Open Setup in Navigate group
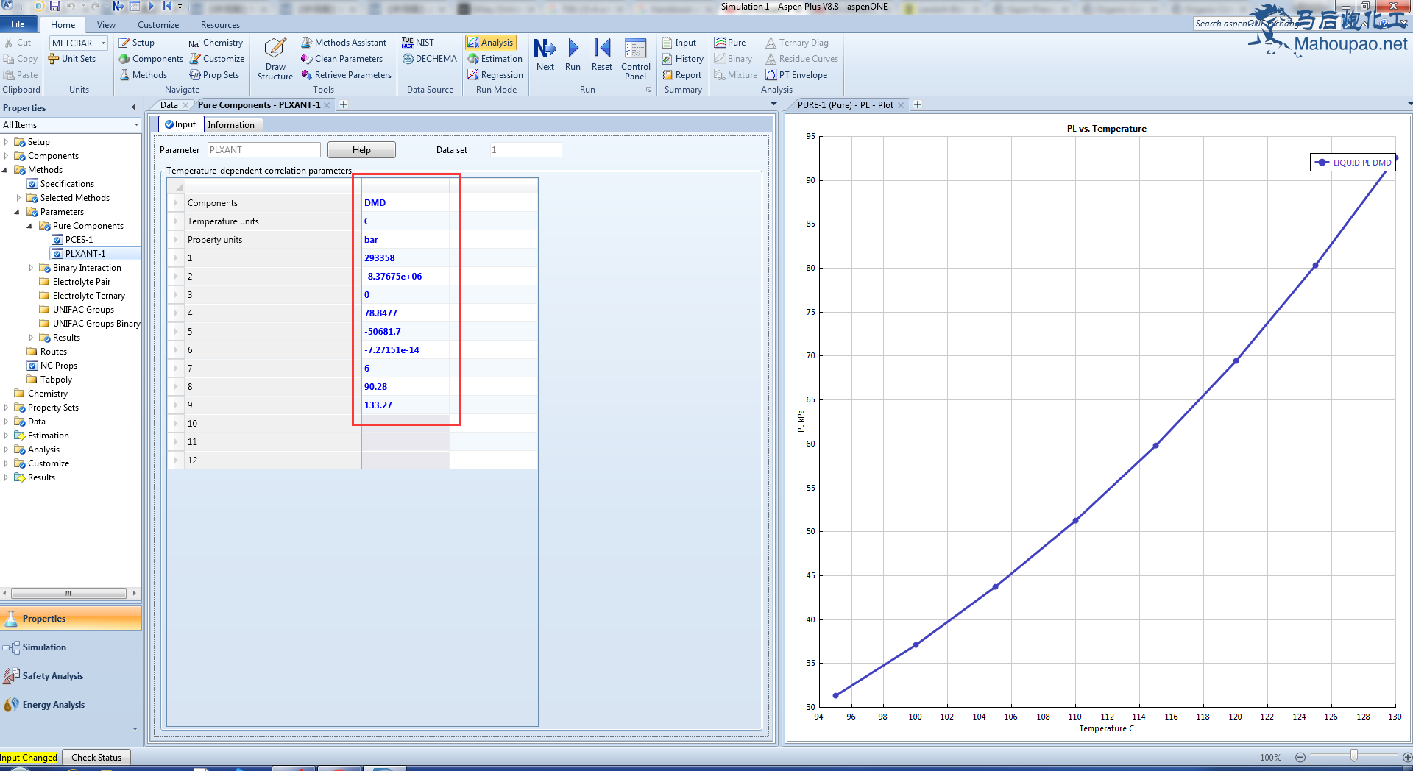 pos(136,43)
